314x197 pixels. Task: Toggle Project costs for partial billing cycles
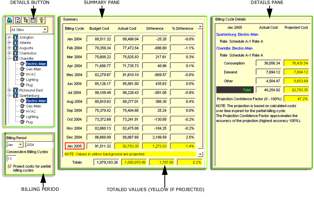[10, 167]
